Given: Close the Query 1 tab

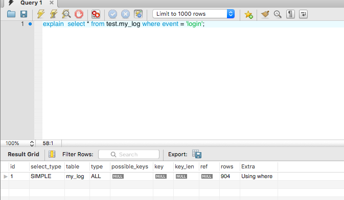Looking at the screenshot, I should click(52, 3).
